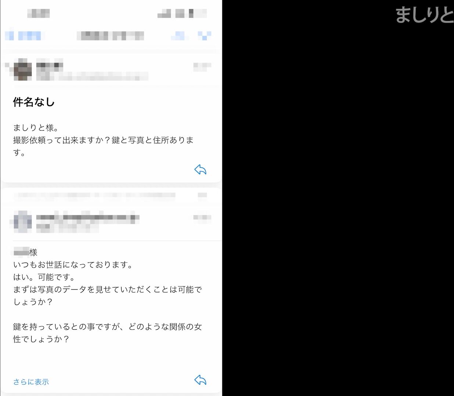Open blurred sender name in first email
454x396 pixels.
pos(50,66)
